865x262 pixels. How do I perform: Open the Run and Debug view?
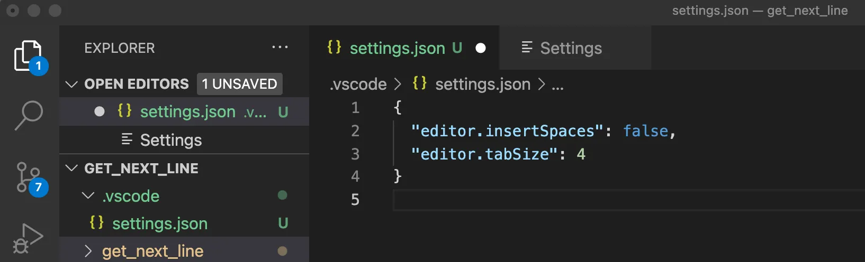[x=28, y=239]
